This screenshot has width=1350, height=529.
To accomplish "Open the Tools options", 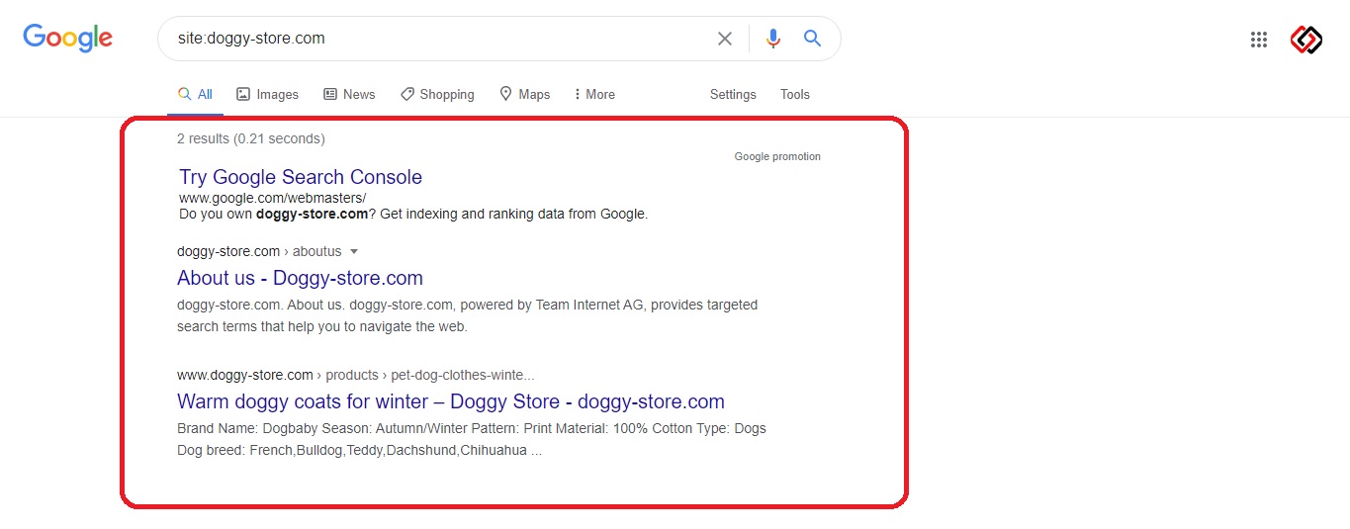I will 795,94.
